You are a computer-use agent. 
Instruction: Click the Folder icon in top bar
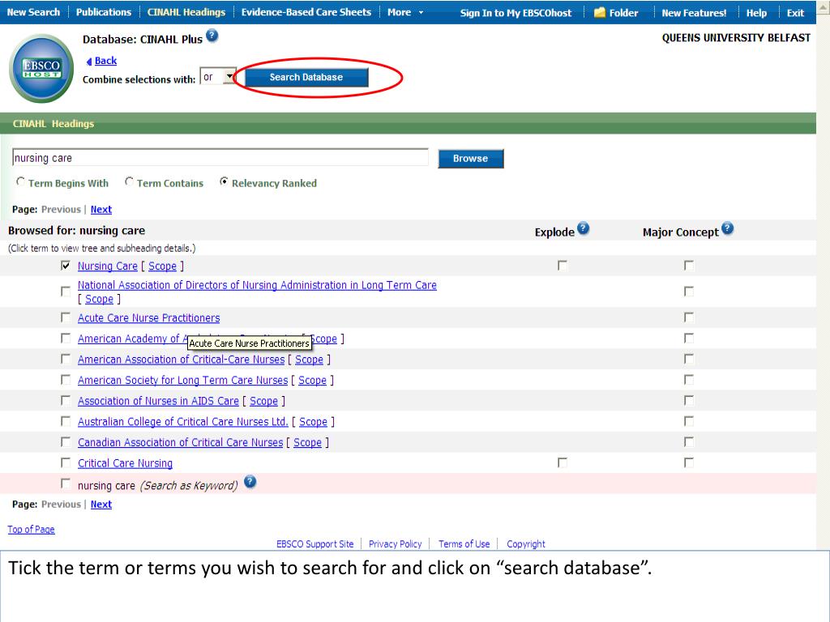(599, 12)
